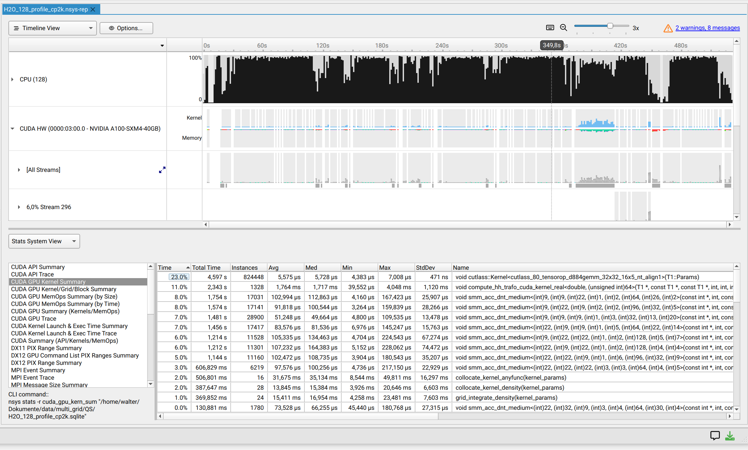
Task: Click the timeline vertical scrollbar up arrow
Action: (737, 41)
